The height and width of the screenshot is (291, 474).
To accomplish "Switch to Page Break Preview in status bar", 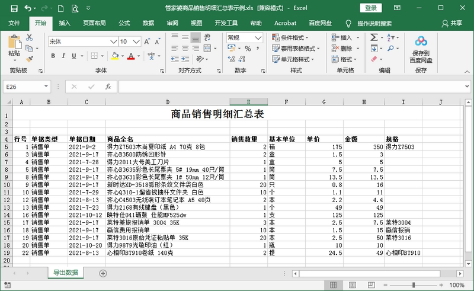I will [371, 285].
